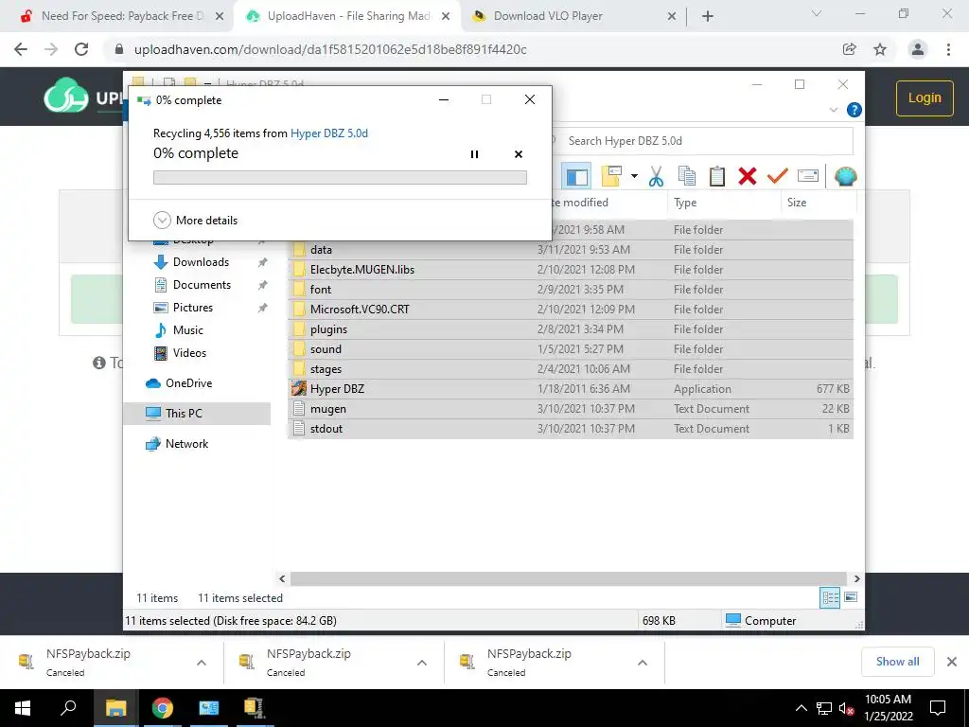Image resolution: width=969 pixels, height=727 pixels.
Task: Click the share page icon in the address bar
Action: point(850,49)
